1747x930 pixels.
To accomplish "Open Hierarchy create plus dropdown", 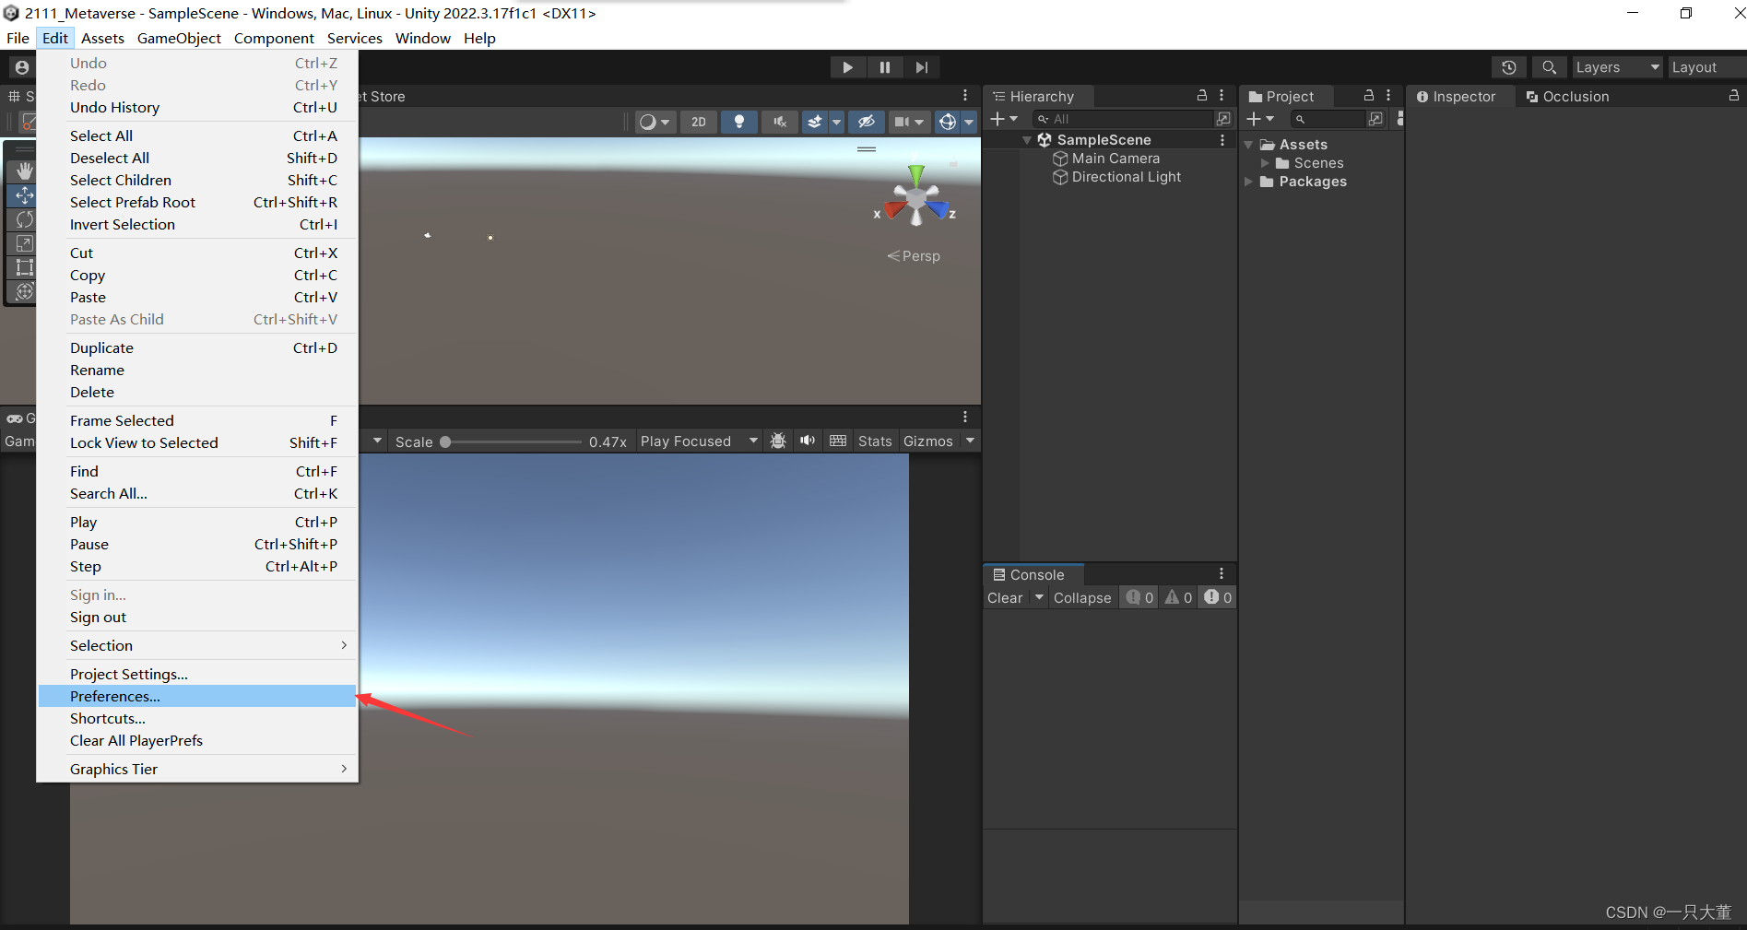I will coord(1003,119).
